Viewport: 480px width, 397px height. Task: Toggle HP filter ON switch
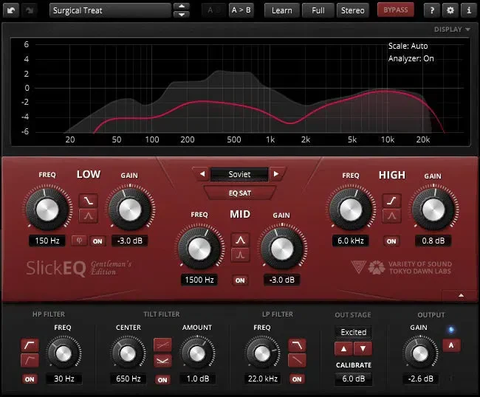coord(30,379)
